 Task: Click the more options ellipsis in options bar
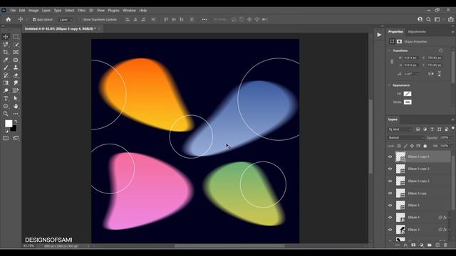204,19
